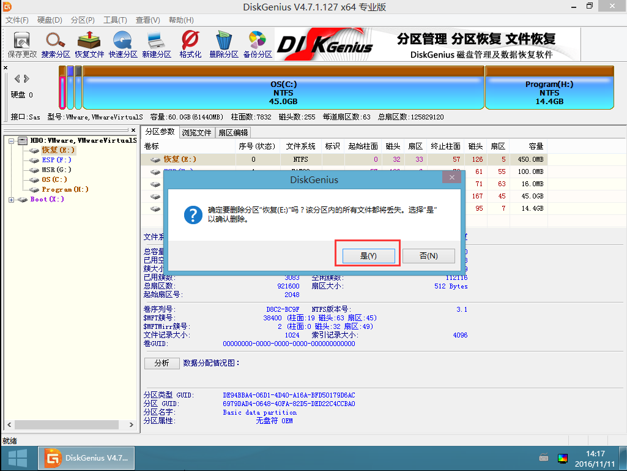
Task: Open the 文件(F) menu
Action: coord(17,20)
